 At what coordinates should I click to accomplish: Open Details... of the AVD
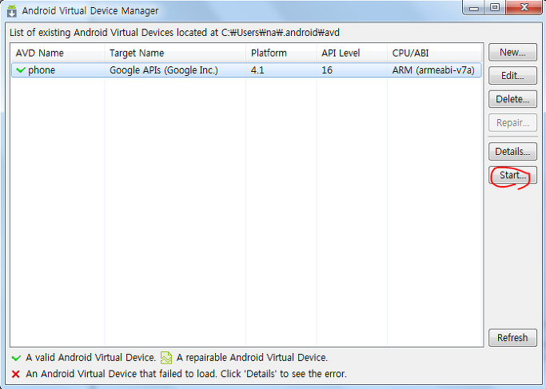(x=512, y=151)
